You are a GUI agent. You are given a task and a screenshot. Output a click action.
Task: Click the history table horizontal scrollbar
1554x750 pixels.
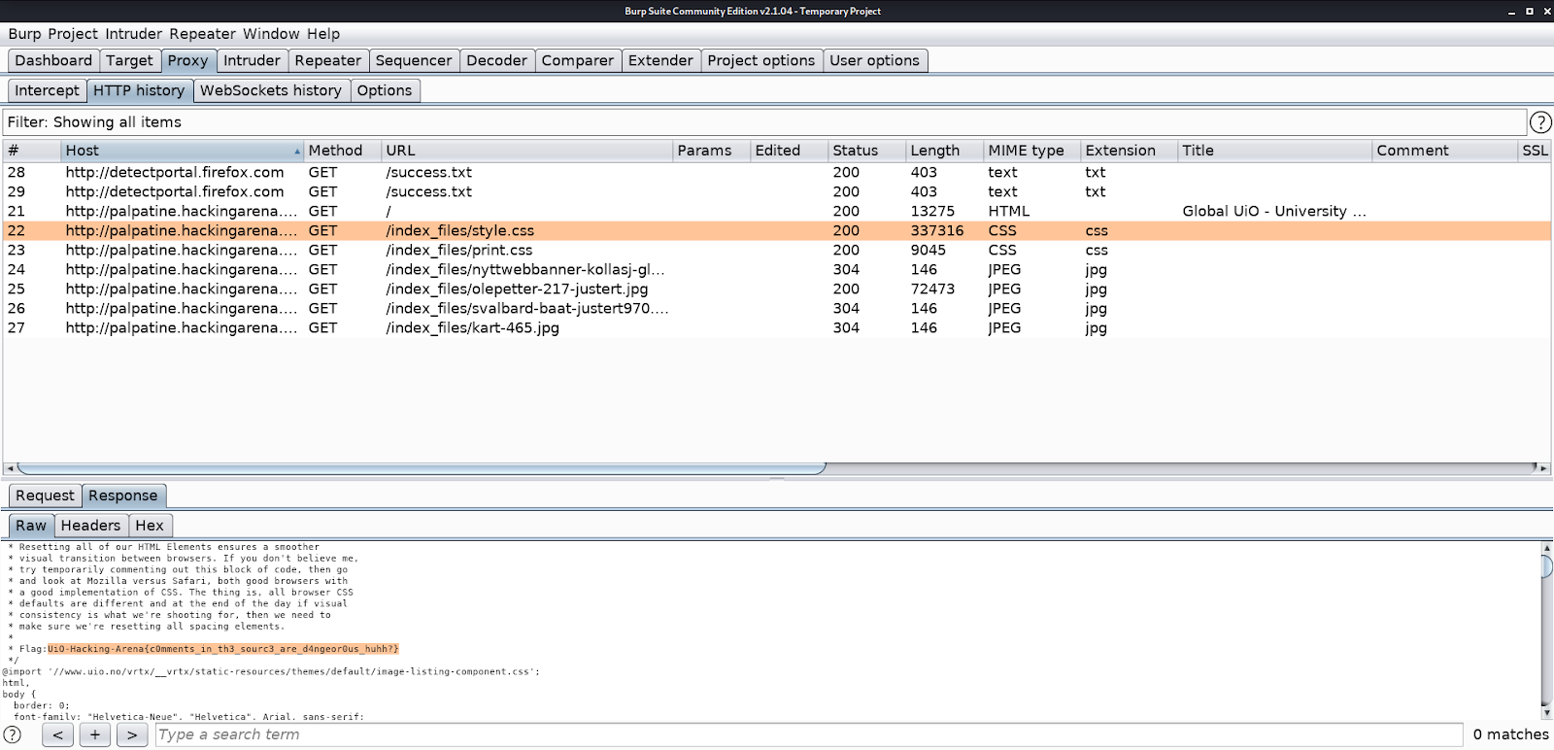[x=422, y=468]
